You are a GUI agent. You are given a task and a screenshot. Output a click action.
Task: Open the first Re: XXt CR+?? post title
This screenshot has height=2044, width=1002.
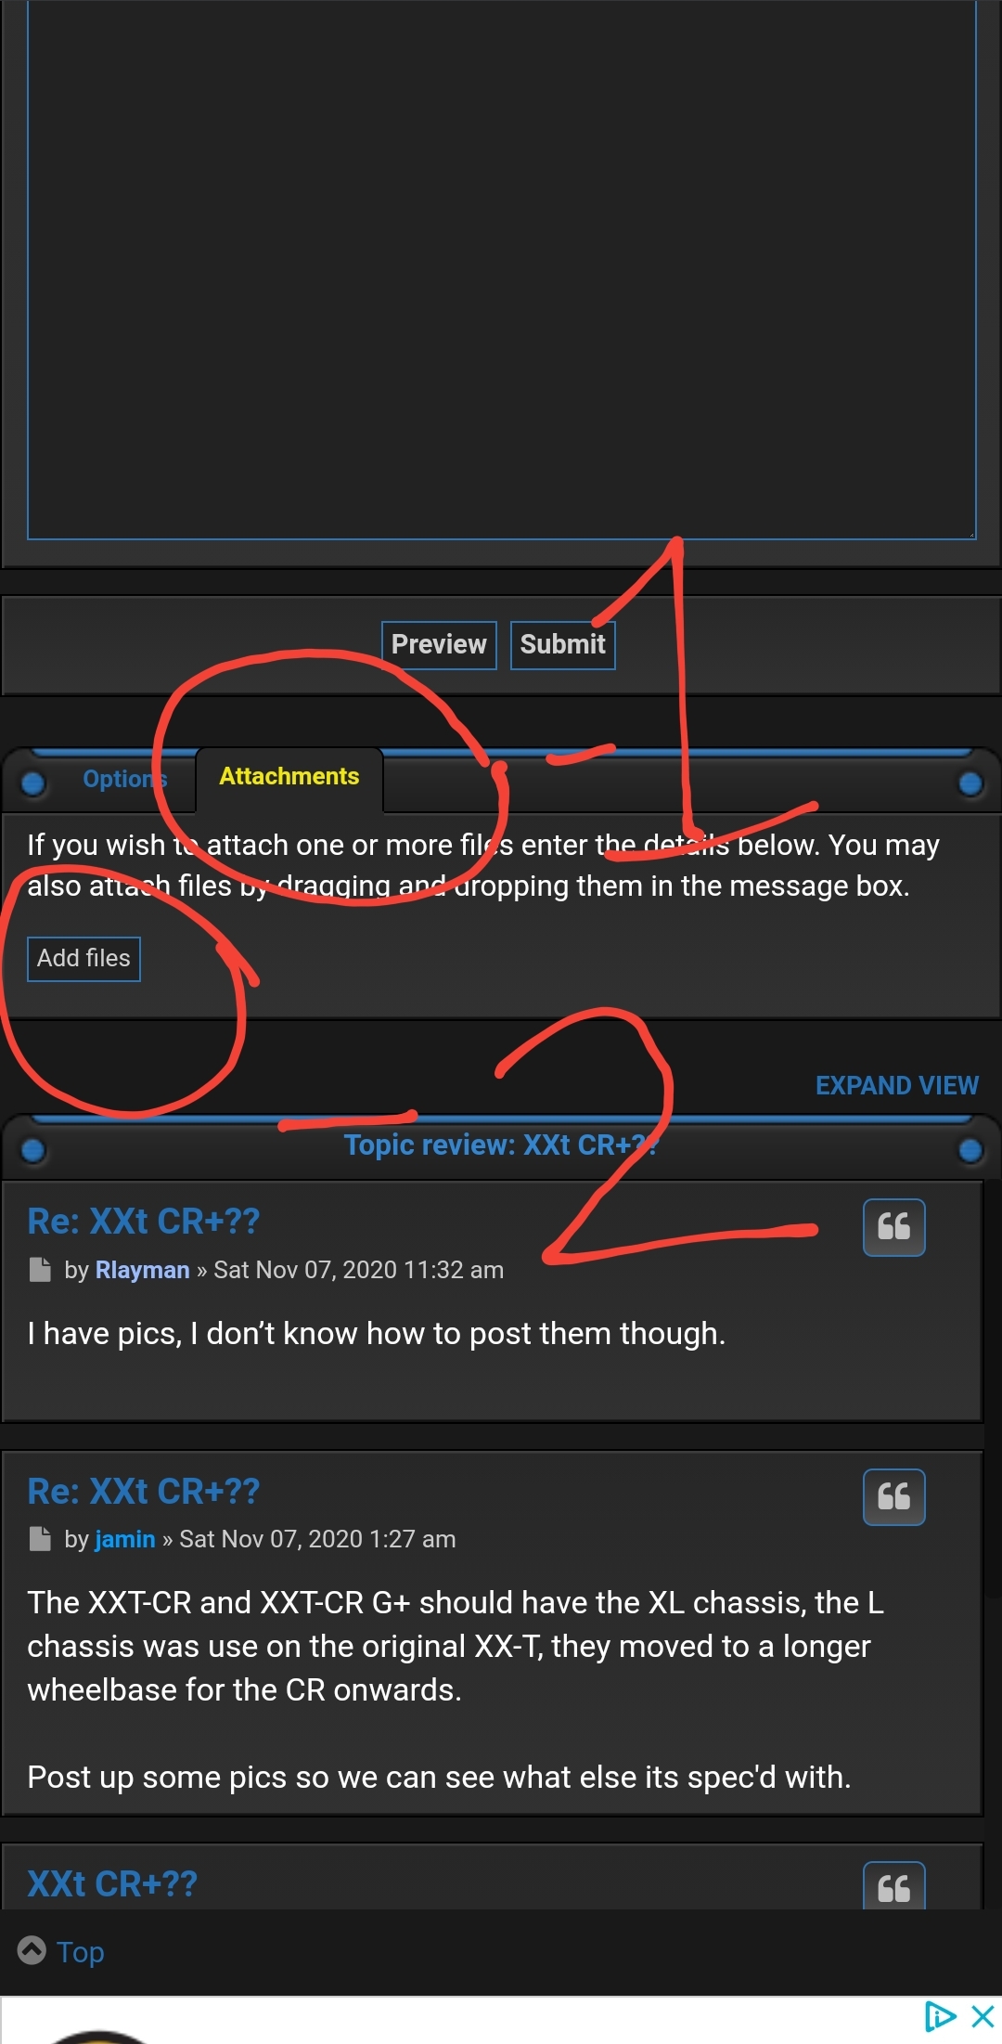pyautogui.click(x=144, y=1222)
